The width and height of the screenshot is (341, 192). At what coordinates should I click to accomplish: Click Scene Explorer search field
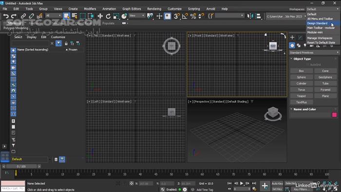coord(30,43)
